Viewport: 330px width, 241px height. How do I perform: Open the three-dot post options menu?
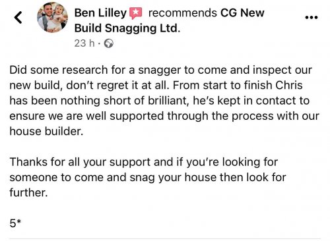click(x=312, y=17)
